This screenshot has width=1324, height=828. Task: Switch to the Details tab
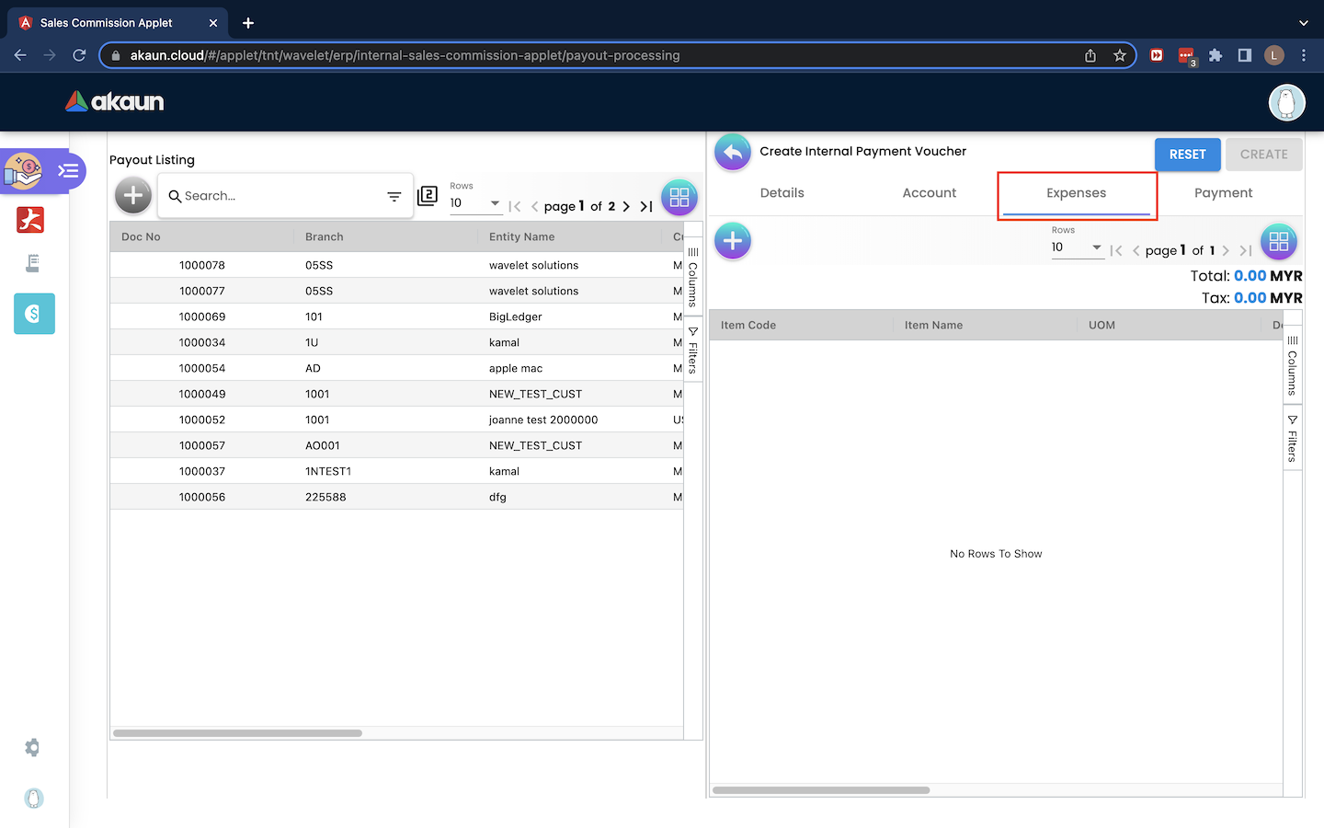[782, 193]
